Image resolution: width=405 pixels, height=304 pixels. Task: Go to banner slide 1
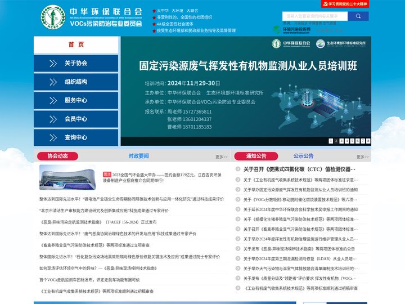click(331, 141)
